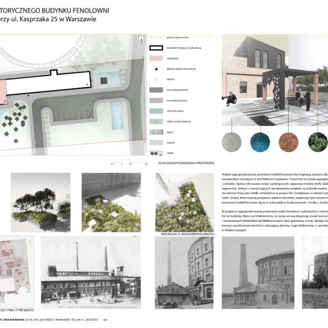328x328 pixels.
Task: Click the dark grey 'komunikacja kołowa' swatch
Action: pyautogui.click(x=156, y=90)
